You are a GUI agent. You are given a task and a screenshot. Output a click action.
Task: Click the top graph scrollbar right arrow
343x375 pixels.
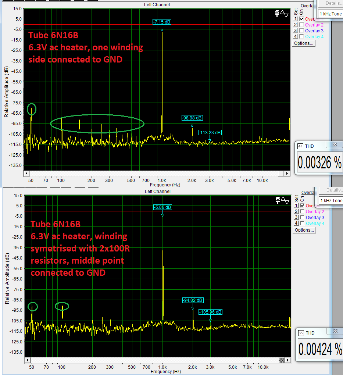[x=287, y=173]
